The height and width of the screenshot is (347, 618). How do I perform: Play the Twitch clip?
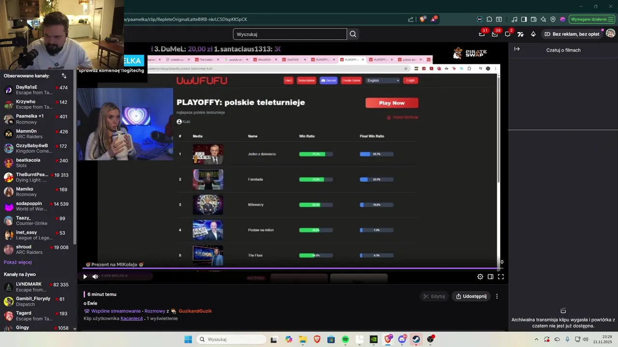point(85,277)
